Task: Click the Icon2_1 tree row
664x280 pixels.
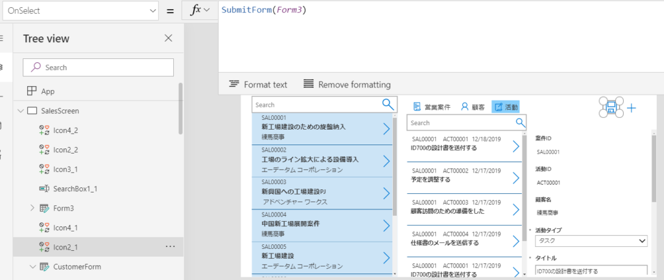Action: pyautogui.click(x=99, y=247)
